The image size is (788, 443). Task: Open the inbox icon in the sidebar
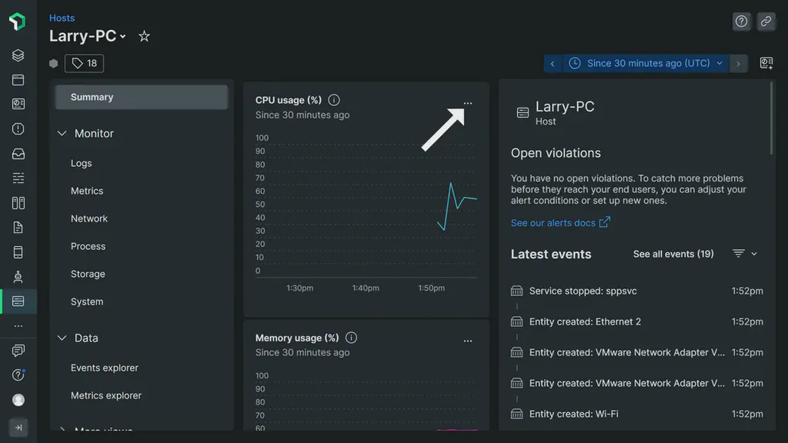point(18,153)
